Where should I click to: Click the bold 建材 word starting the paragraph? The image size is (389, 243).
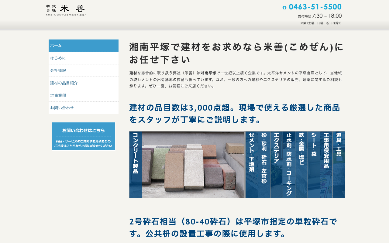pos(133,73)
